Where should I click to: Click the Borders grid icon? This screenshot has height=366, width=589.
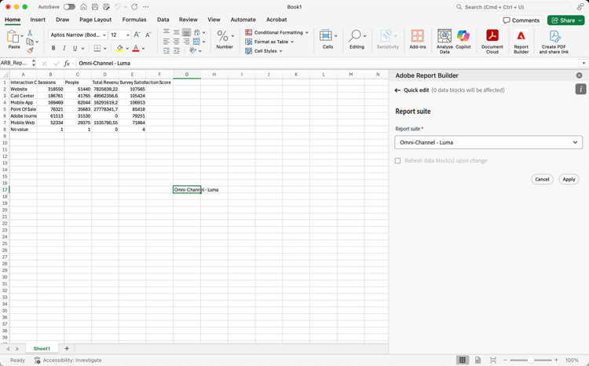(97, 48)
